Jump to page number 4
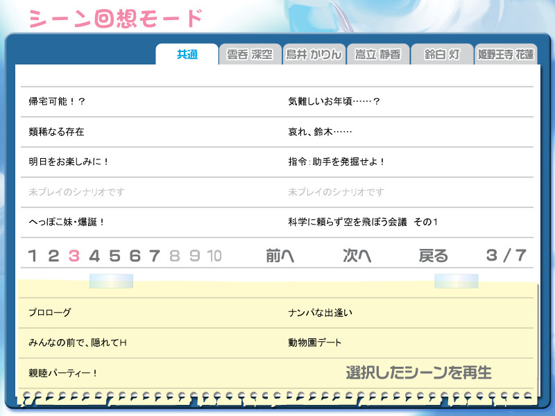The width and height of the screenshot is (555, 416). 94,256
